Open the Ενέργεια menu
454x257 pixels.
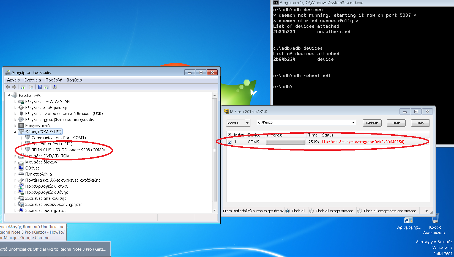coord(32,80)
